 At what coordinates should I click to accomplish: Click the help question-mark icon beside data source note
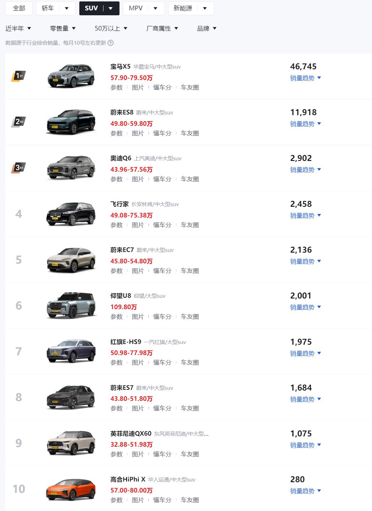point(111,43)
